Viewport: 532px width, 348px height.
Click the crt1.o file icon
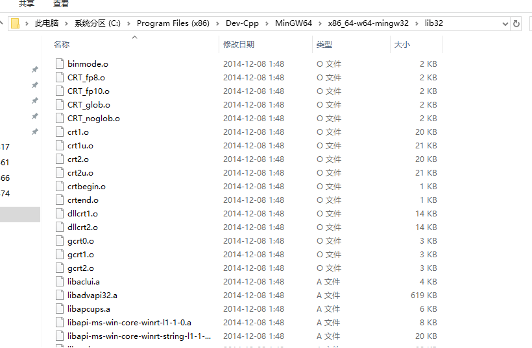pos(59,132)
